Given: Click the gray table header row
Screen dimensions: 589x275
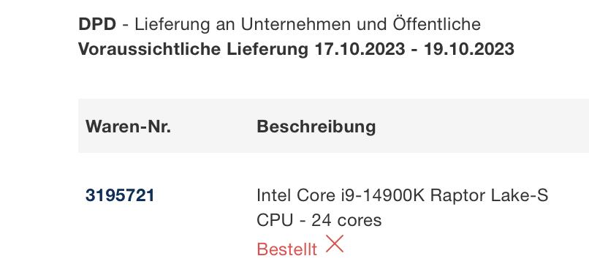Looking at the screenshot, I should (x=333, y=126).
